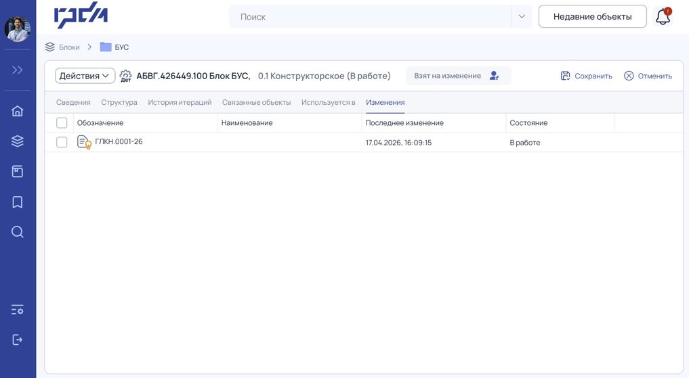The height and width of the screenshot is (378, 689).
Task: Go to Блоки breadcrumb link
Action: [69, 47]
